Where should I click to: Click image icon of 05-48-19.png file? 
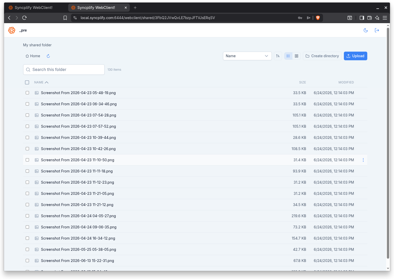pyautogui.click(x=37, y=93)
